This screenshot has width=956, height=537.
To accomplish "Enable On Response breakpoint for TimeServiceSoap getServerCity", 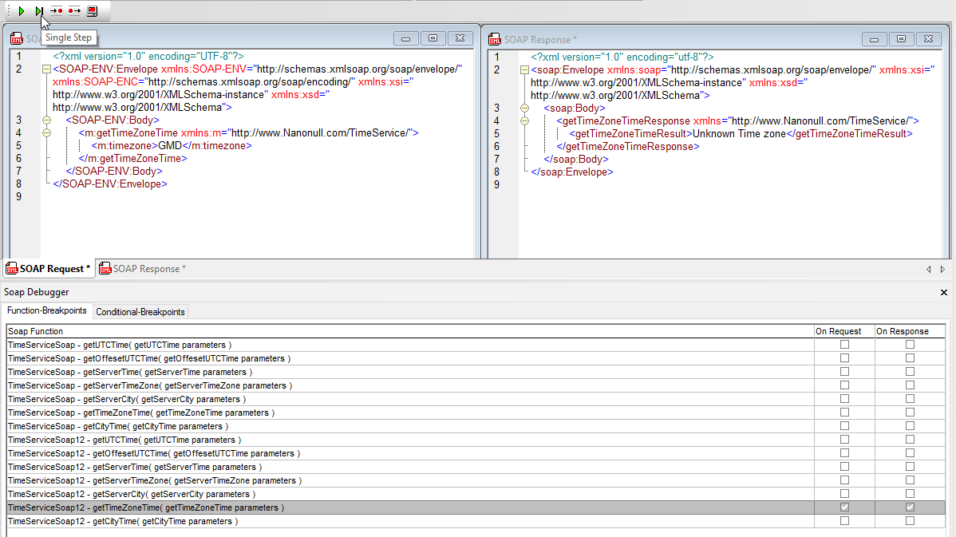I will (x=909, y=398).
